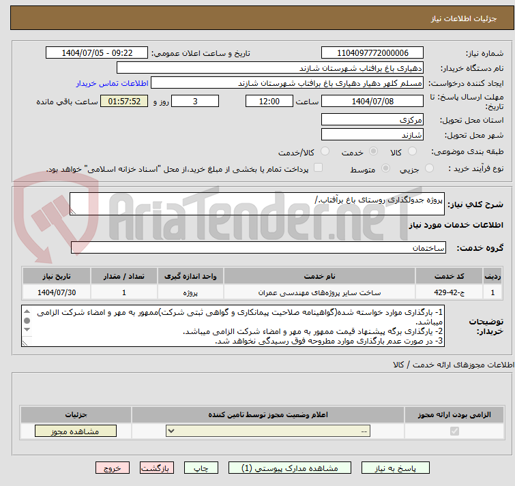515x486 pixels.
Task: Toggle the treasury bonds payment checkbox
Action: tap(318, 168)
